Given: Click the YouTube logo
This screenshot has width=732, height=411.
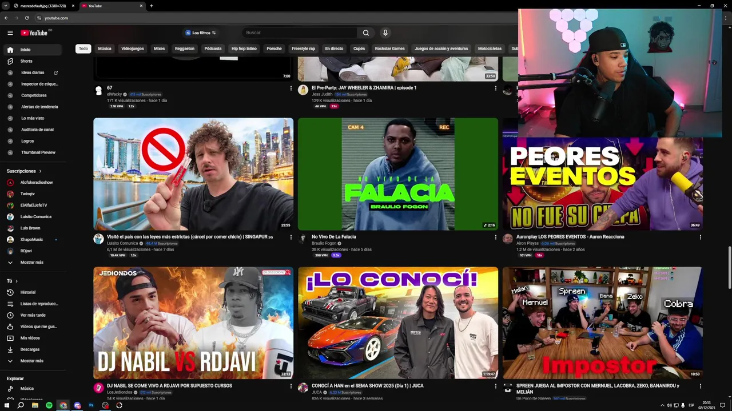Looking at the screenshot, I should click(x=34, y=33).
